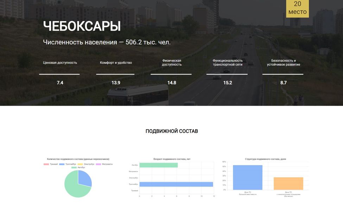
Task: Click the blue large-capacity share bar
Action: 248,178
